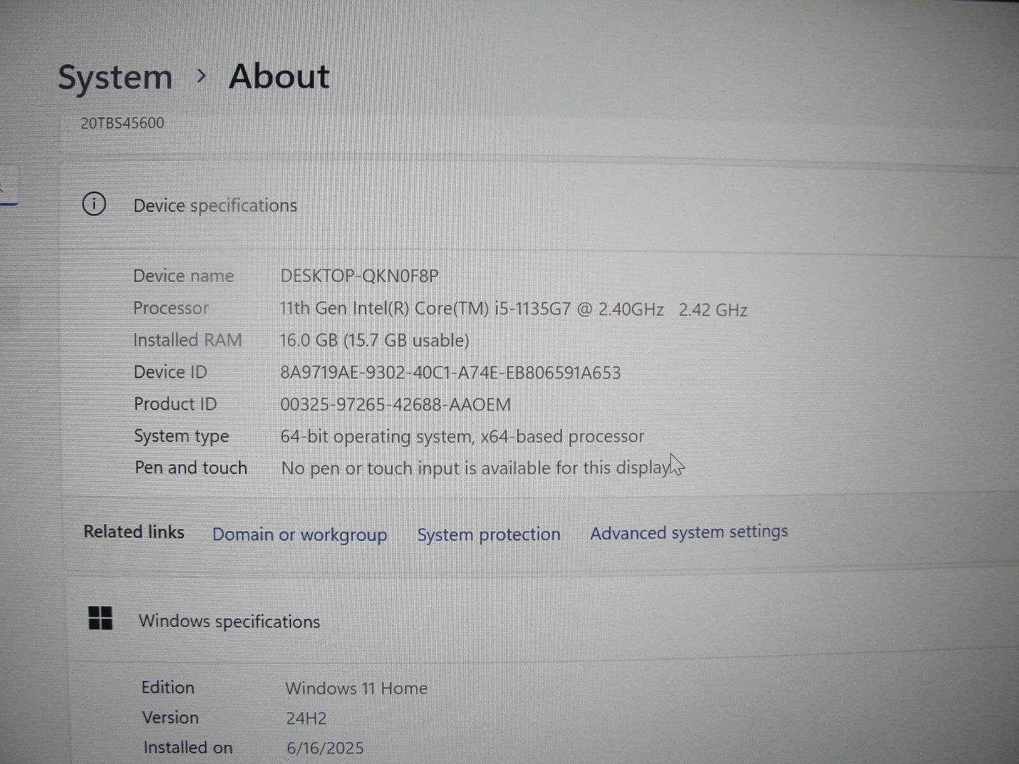
Task: Select the Device ID value
Action: (x=452, y=372)
